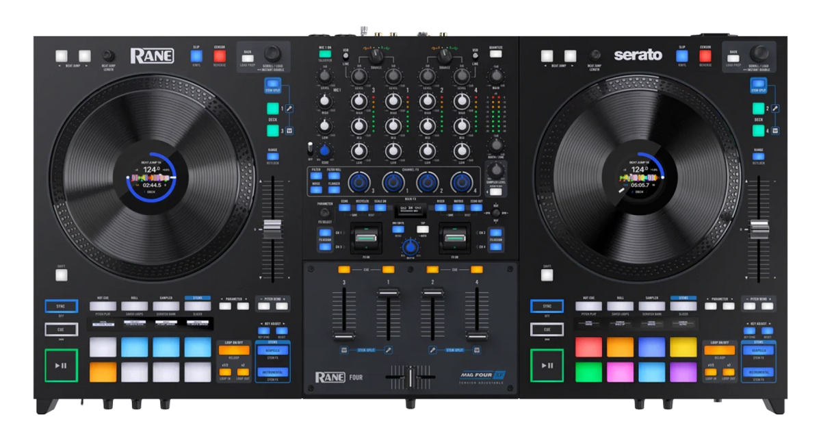Click left deck Parameter right arrow button
Image resolution: width=821 pixels, height=432 pixels.
tap(242, 307)
